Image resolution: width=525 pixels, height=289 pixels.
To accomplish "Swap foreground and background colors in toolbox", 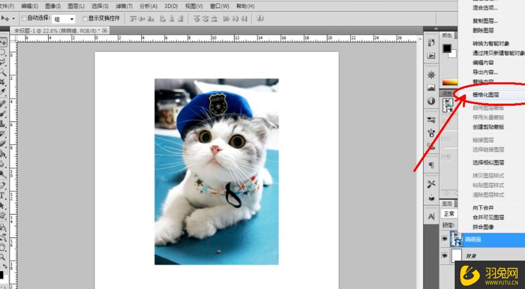I will [x=5, y=266].
